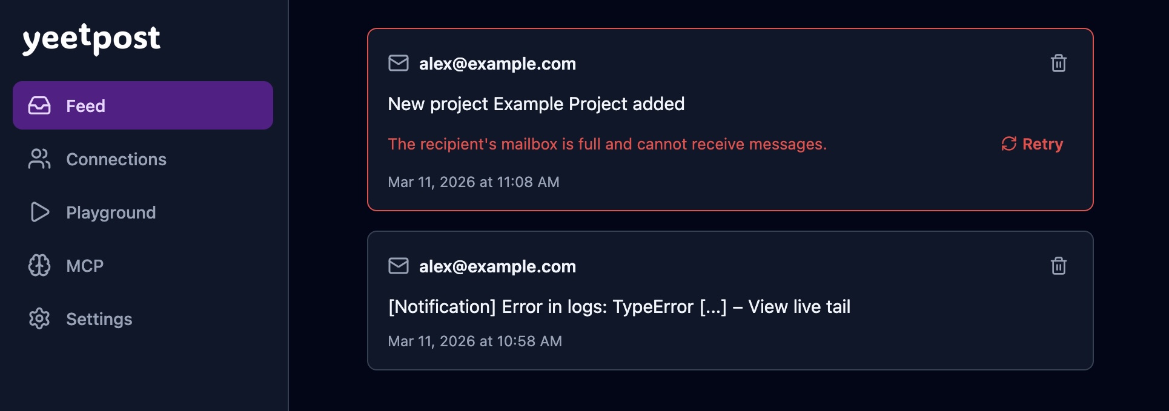Open the Playground section
1169x411 pixels.
pos(111,212)
